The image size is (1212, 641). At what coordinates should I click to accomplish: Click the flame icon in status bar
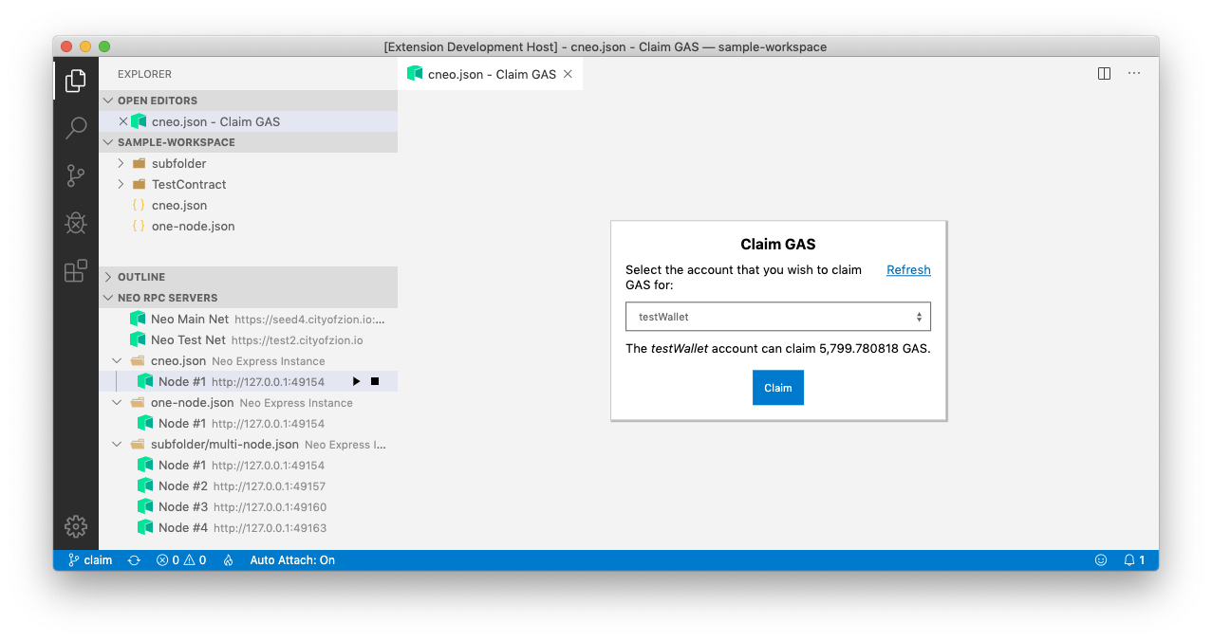coord(229,560)
